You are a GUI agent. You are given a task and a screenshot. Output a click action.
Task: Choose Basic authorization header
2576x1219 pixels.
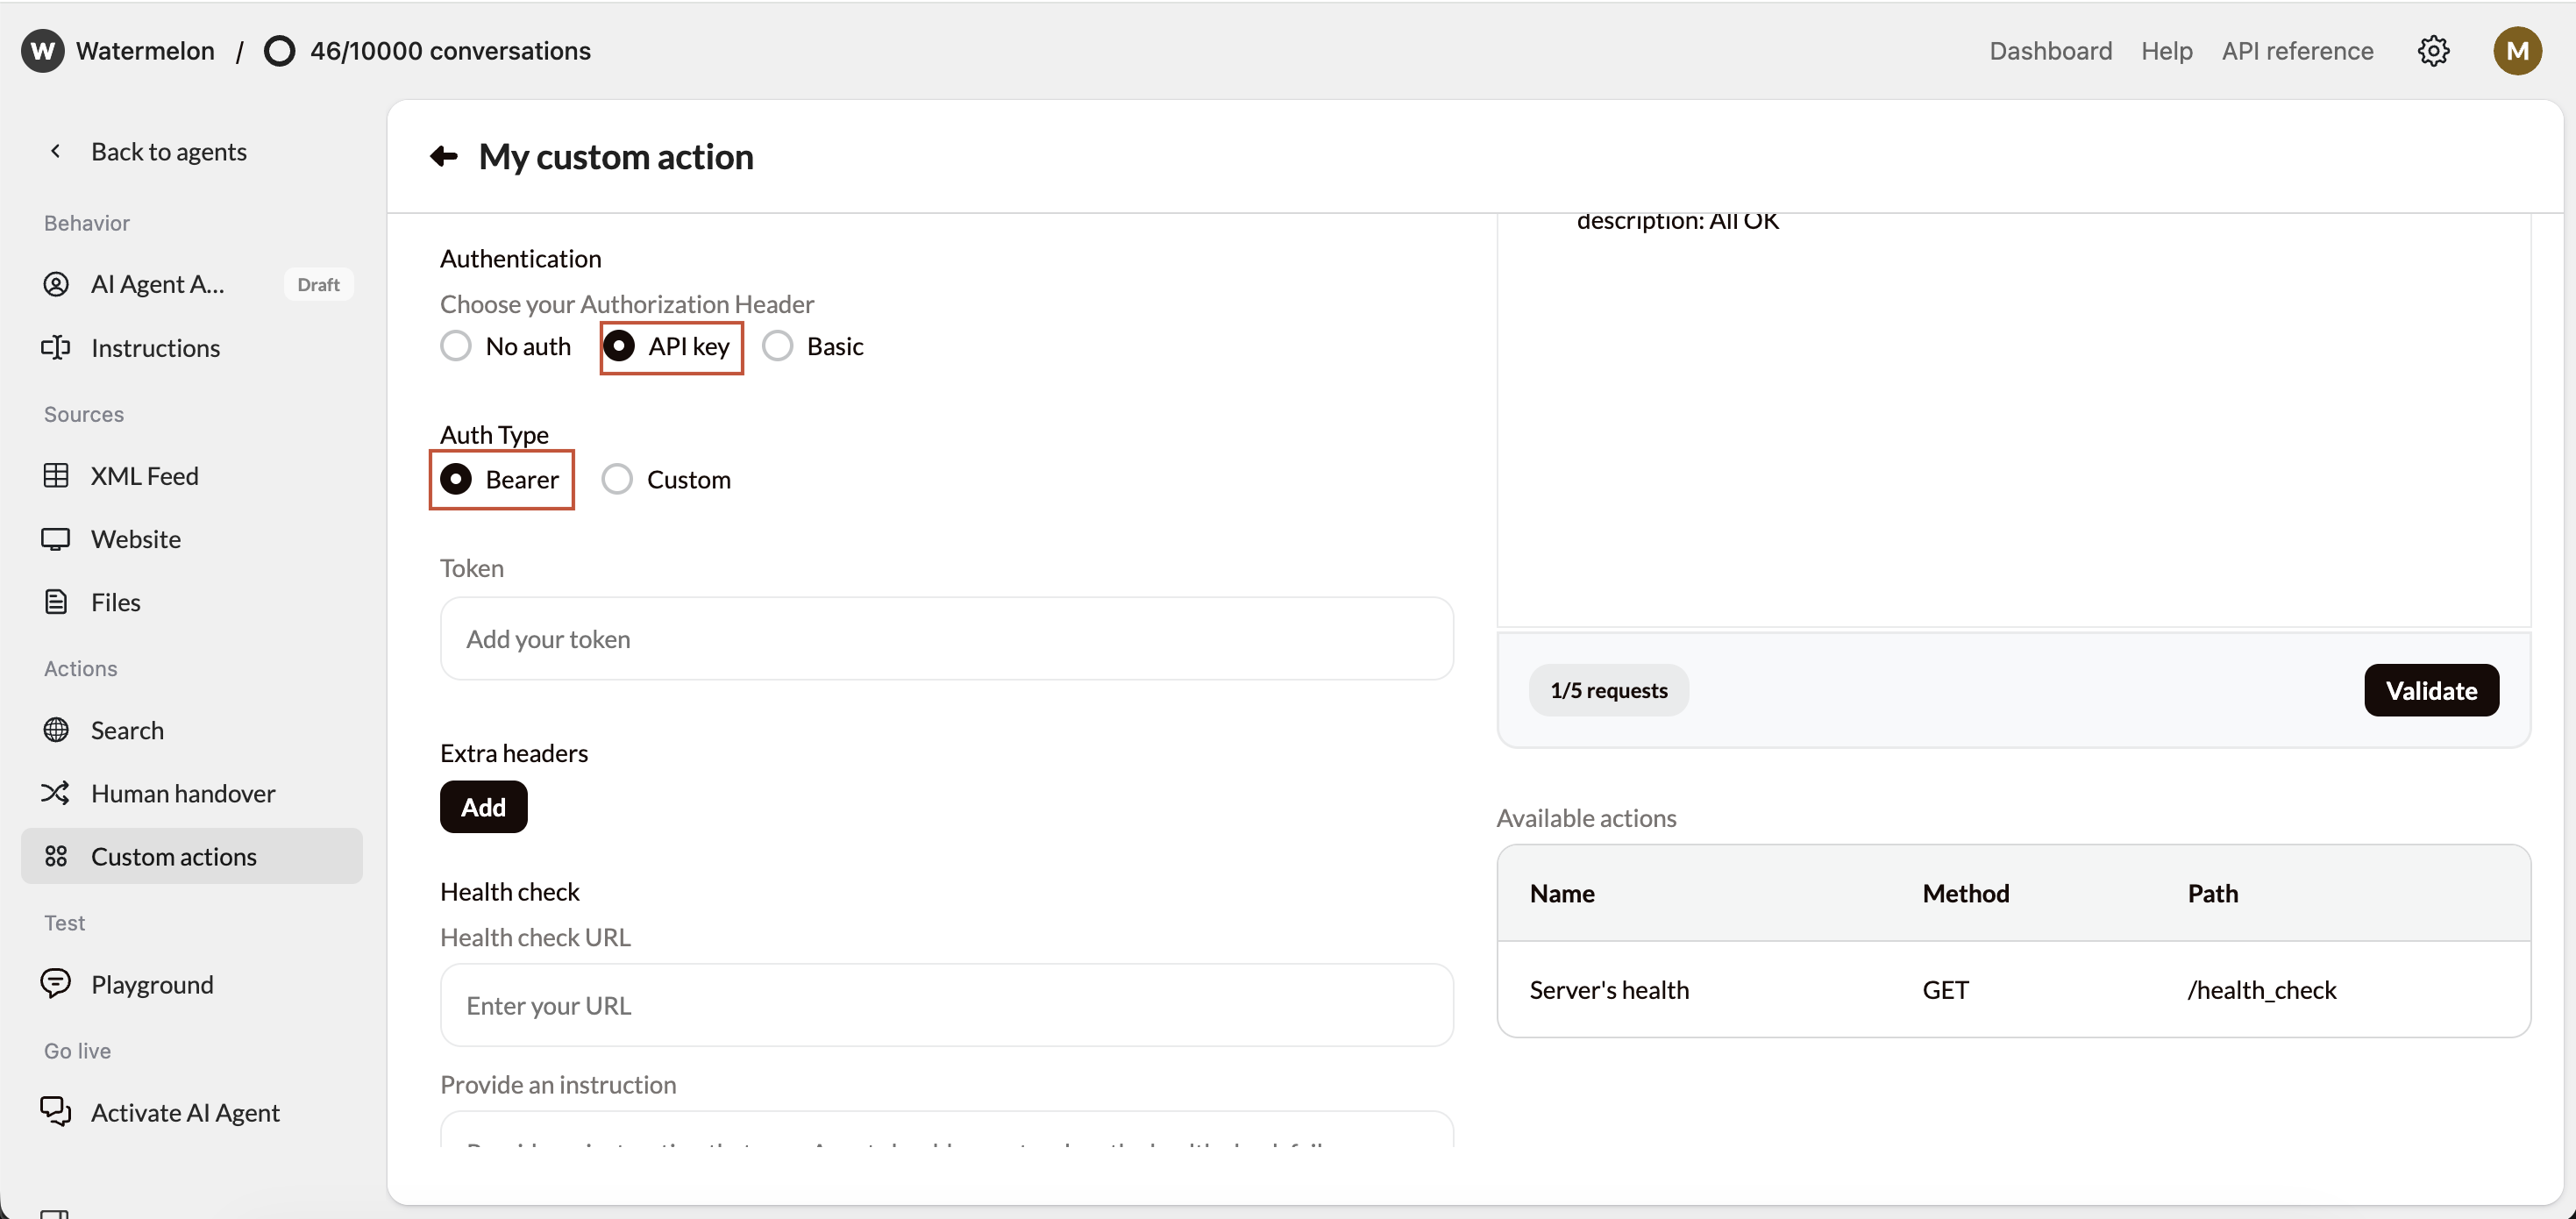tap(777, 345)
